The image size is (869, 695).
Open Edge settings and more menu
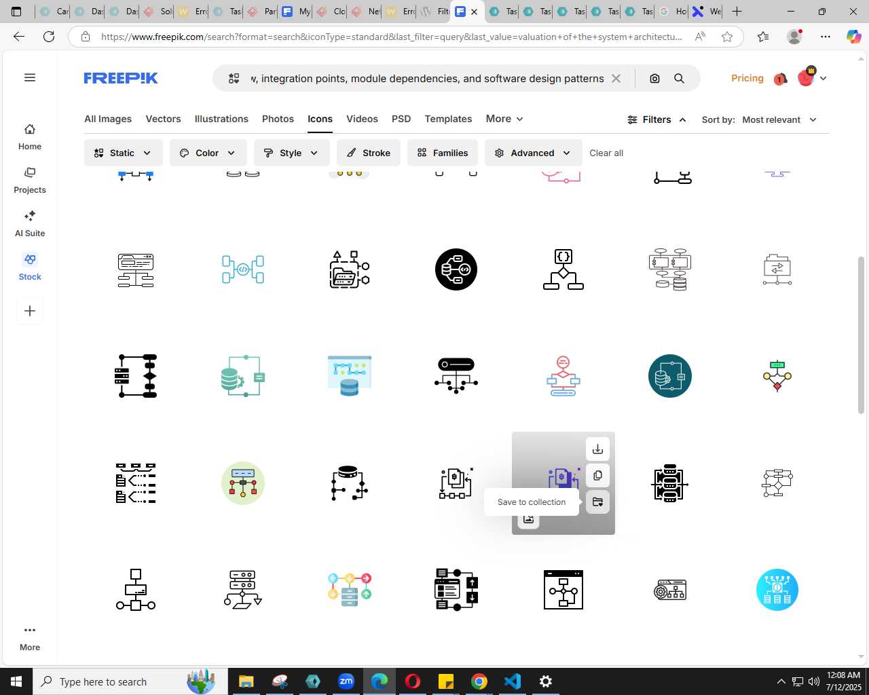tap(826, 37)
